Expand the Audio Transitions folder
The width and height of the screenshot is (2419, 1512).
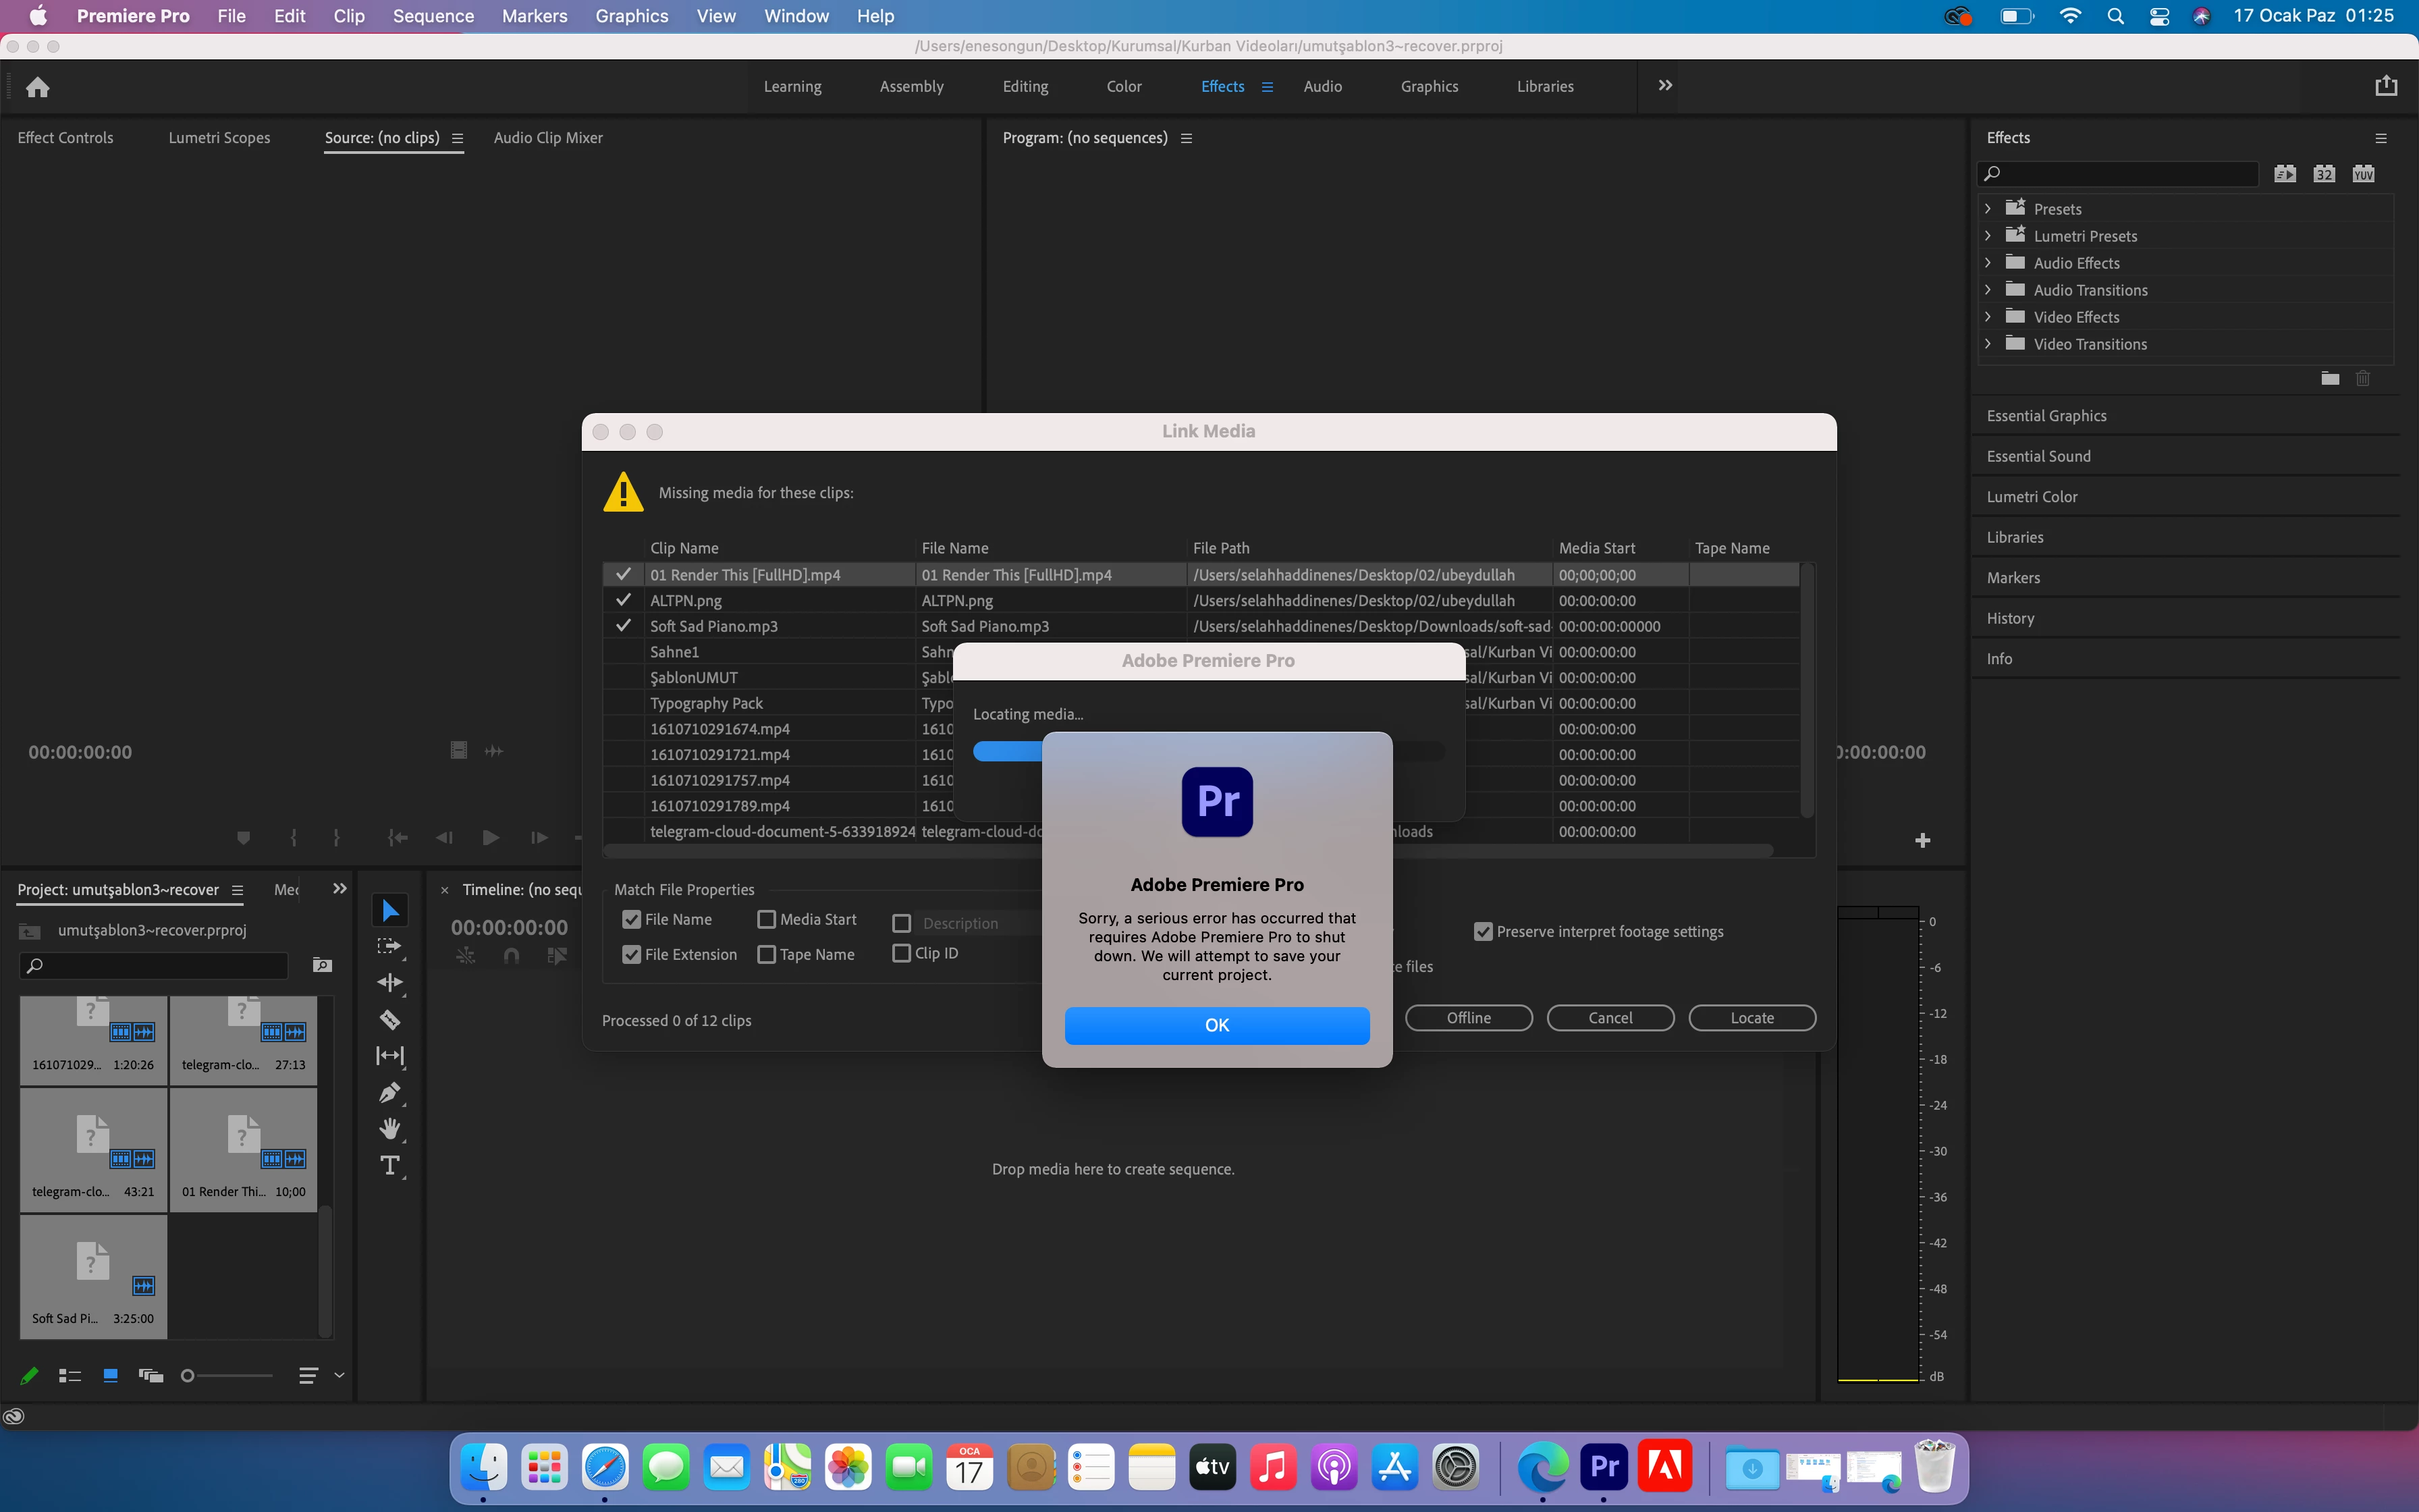(1988, 290)
